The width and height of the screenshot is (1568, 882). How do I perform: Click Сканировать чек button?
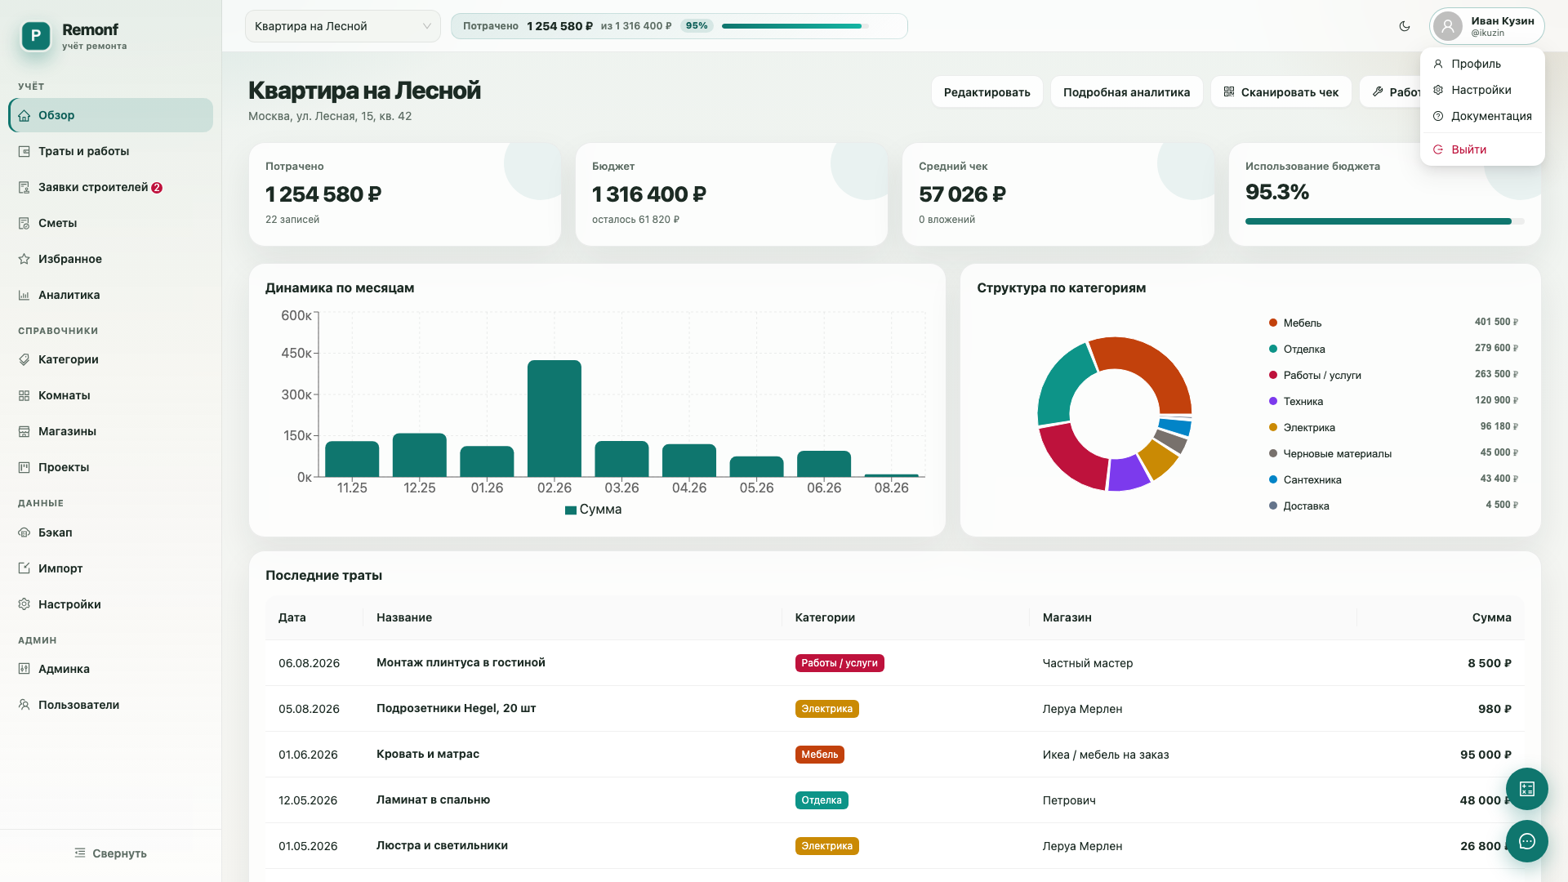click(x=1281, y=92)
